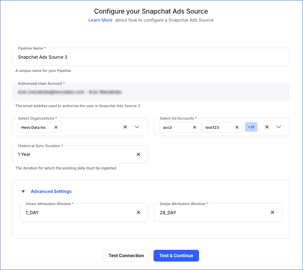This screenshot has width=303, height=270.
Task: Show the 18 hidden ad account selections
Action: click(251, 127)
